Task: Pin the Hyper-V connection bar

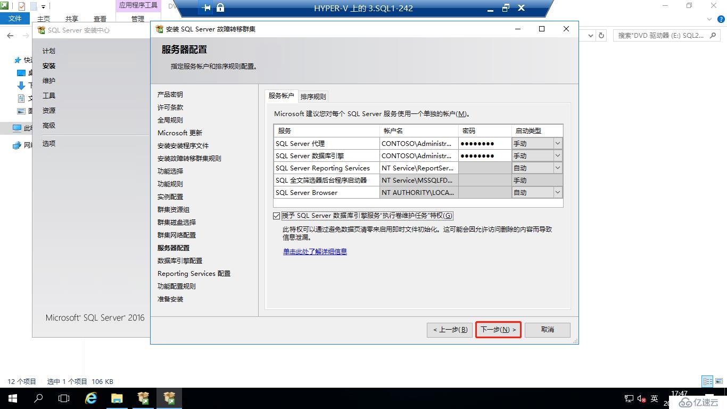Action: pos(207,8)
